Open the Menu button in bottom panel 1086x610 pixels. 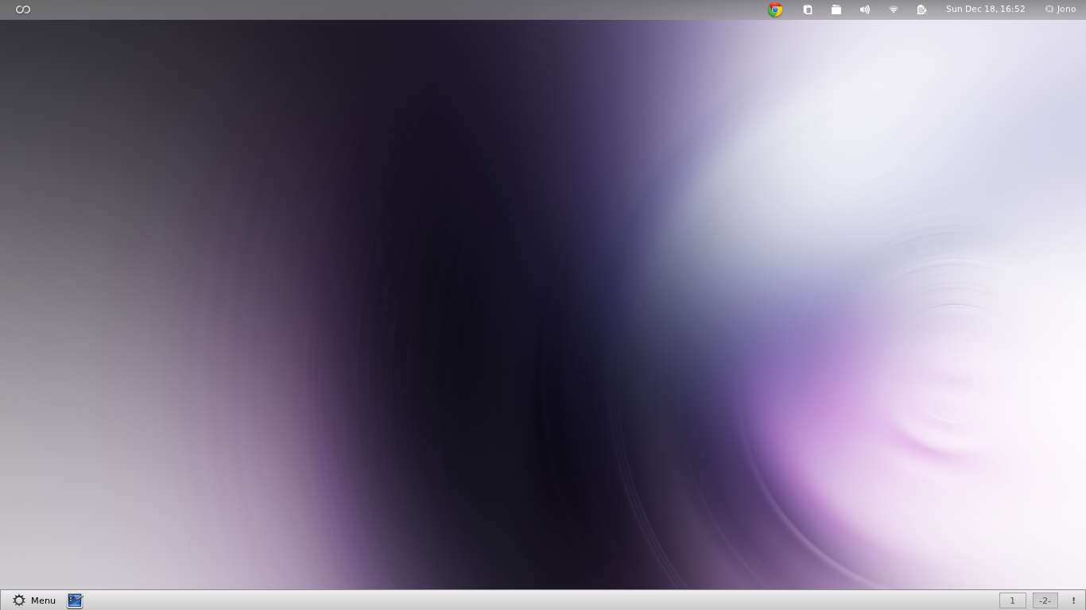pos(34,600)
